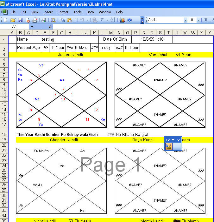Click the Copy icon
This screenshot has height=222, width=214.
coord(62,20)
